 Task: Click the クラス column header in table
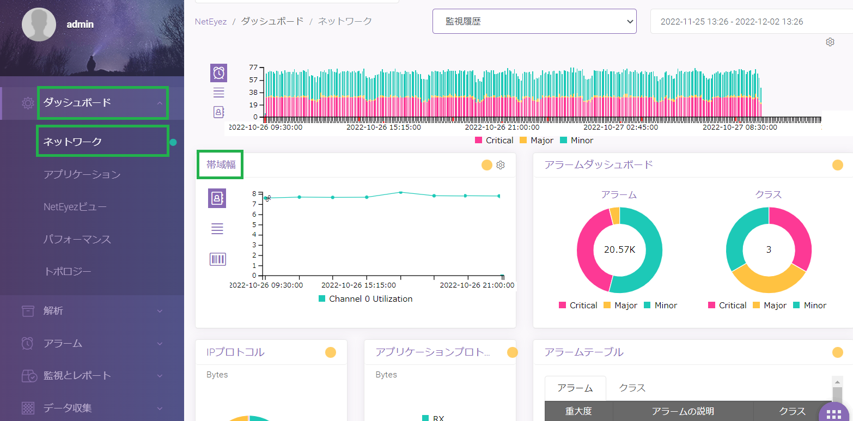792,411
